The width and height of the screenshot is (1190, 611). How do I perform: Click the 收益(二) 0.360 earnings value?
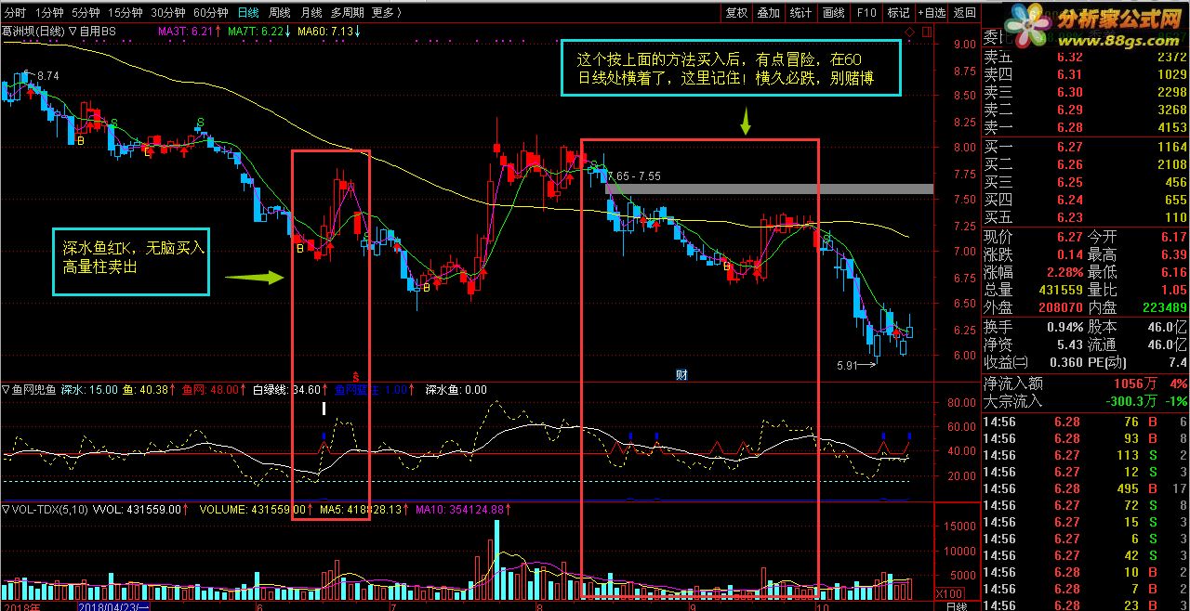pyautogui.click(x=1067, y=362)
